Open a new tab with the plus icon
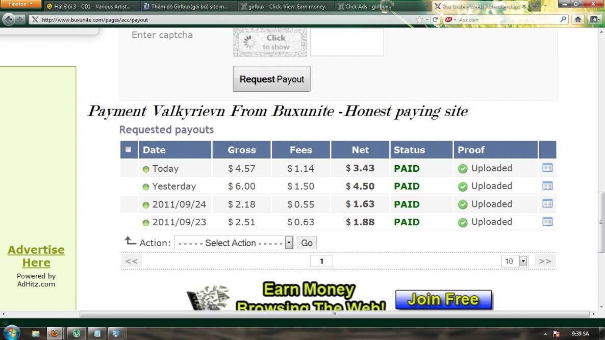605x340 pixels. click(535, 6)
